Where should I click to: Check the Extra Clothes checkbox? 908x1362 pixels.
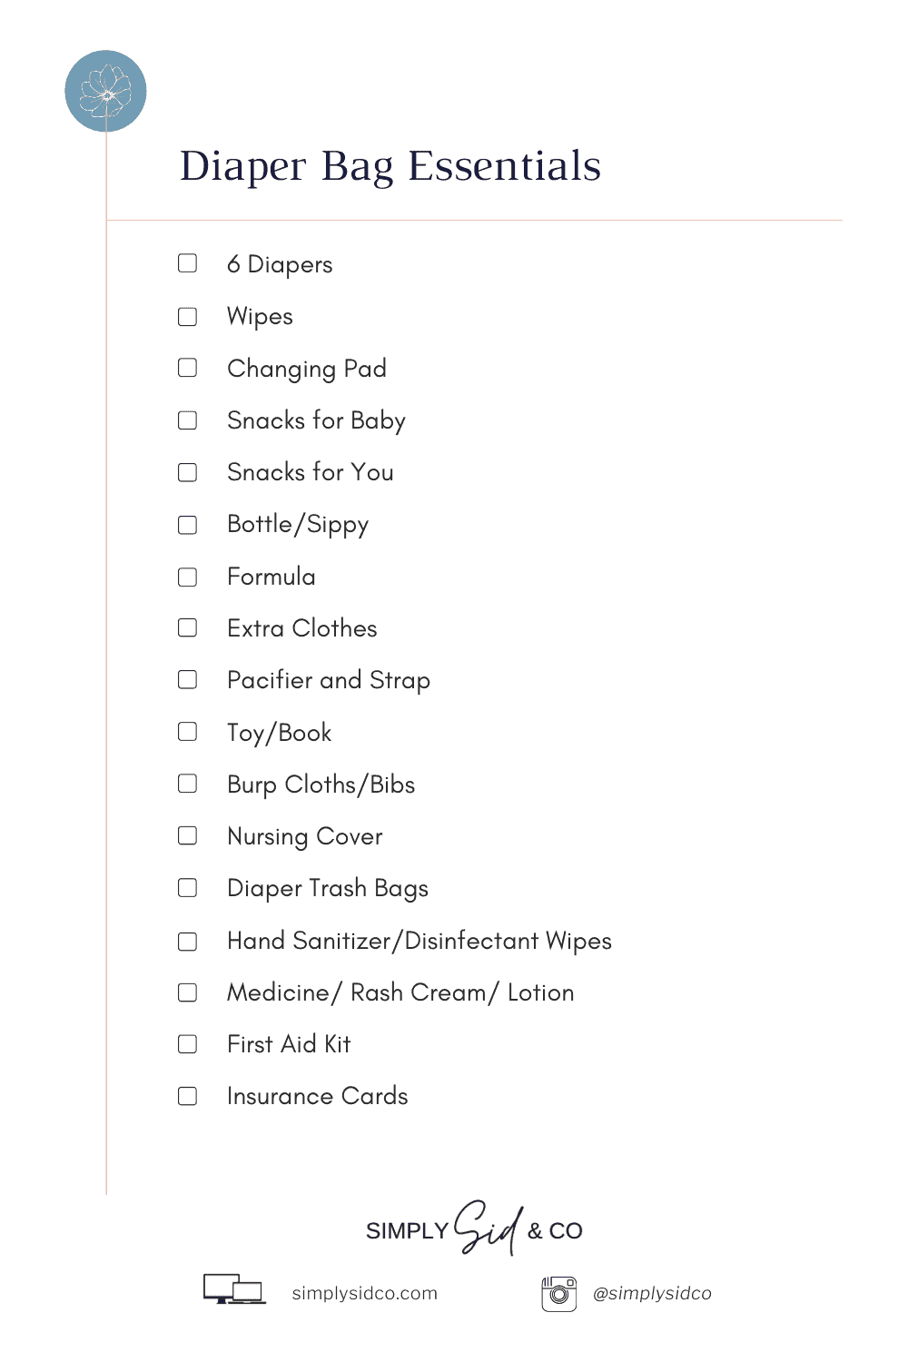(x=187, y=628)
